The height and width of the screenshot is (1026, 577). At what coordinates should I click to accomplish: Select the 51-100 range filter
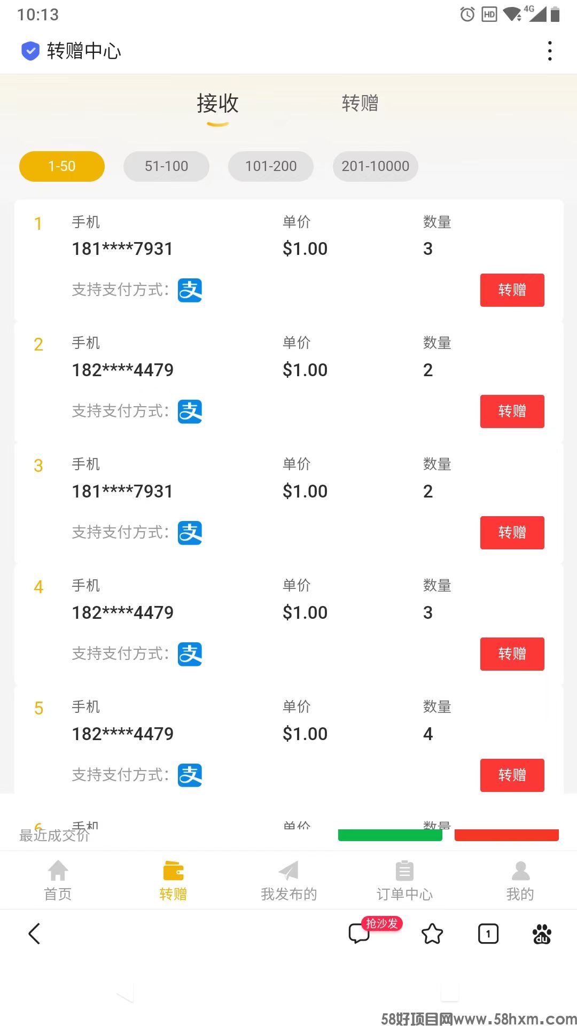166,166
